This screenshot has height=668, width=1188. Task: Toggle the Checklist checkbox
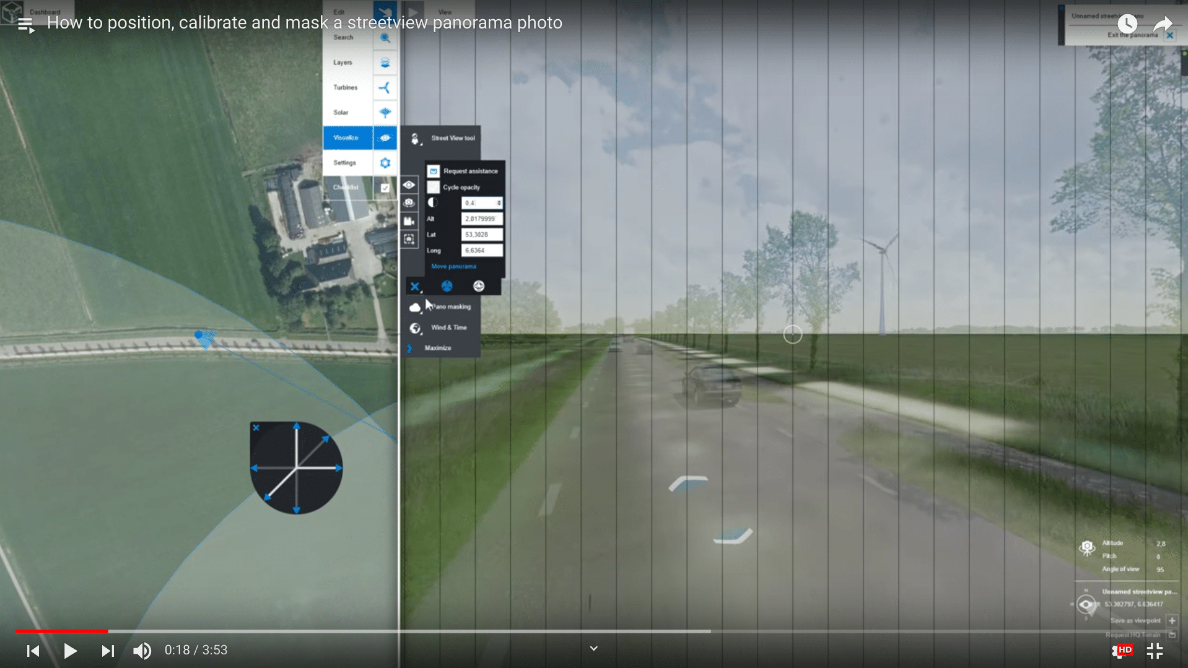(385, 188)
